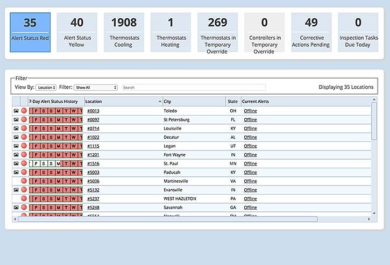
Task: Click the horizontal scrollbar thumb of the table
Action: coord(168,219)
